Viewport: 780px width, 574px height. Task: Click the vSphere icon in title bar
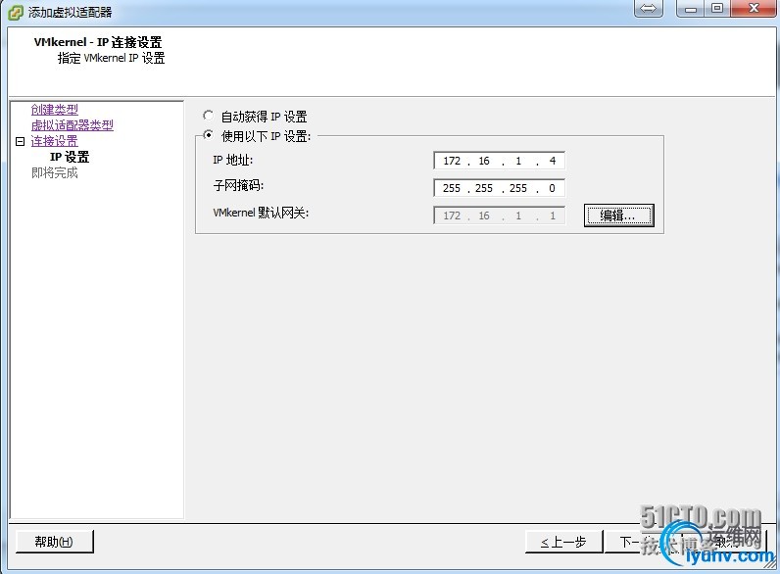pyautogui.click(x=16, y=12)
